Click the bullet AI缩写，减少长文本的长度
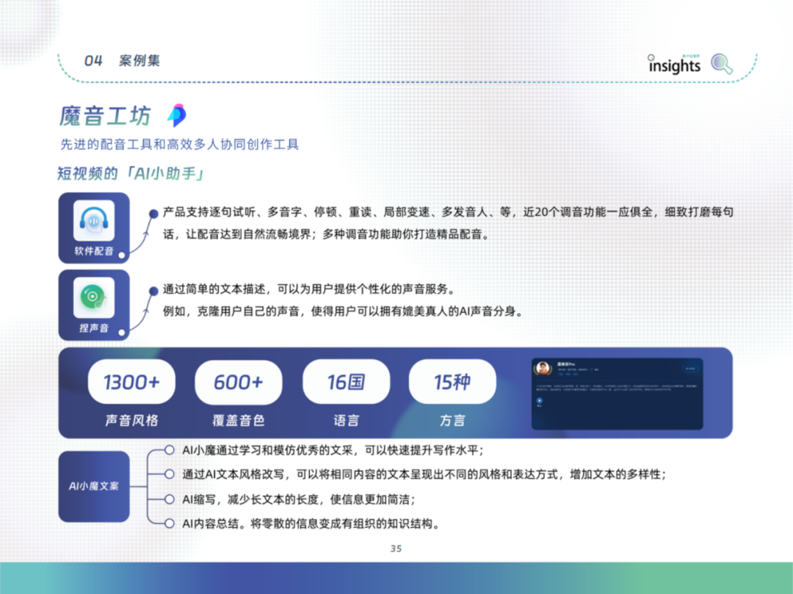The image size is (793, 594). (299, 499)
